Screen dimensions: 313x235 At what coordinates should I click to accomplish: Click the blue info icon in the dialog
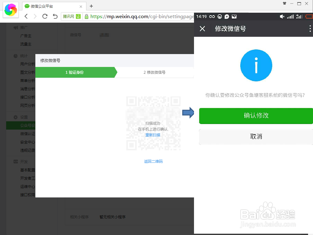[x=256, y=65]
